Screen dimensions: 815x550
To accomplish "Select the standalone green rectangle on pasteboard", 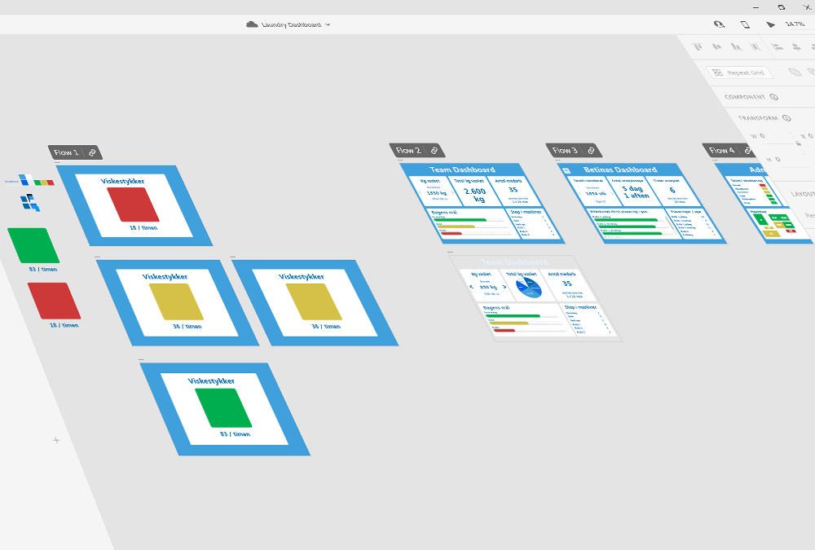I will (33, 245).
